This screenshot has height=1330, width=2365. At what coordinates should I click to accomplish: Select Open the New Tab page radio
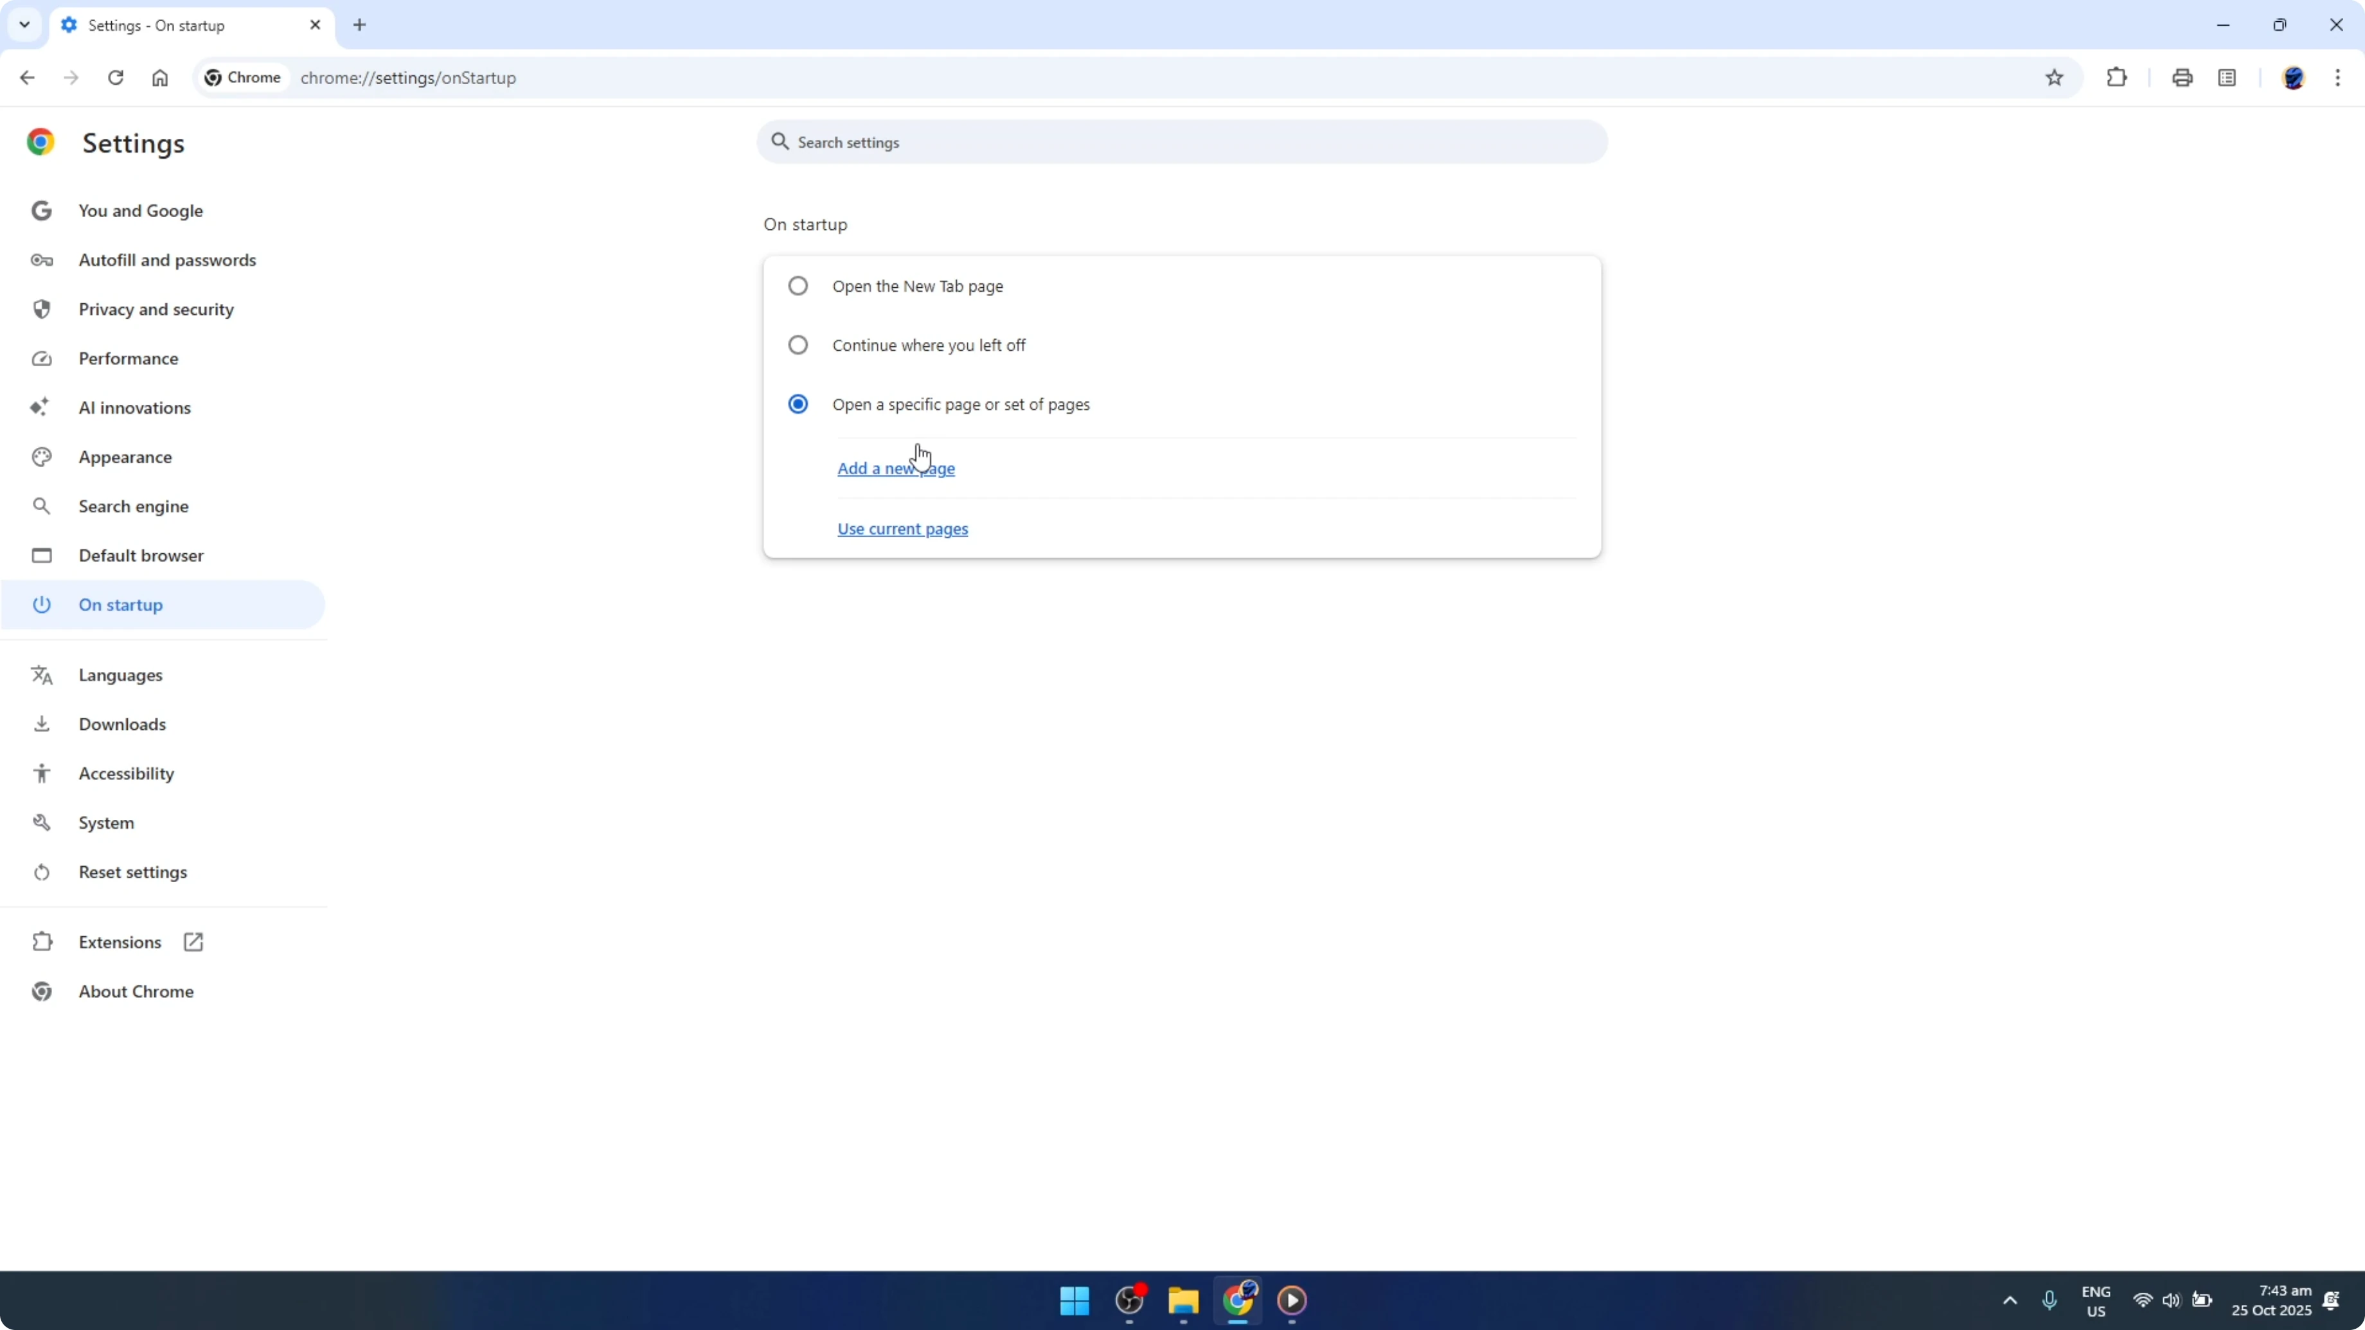(x=798, y=287)
